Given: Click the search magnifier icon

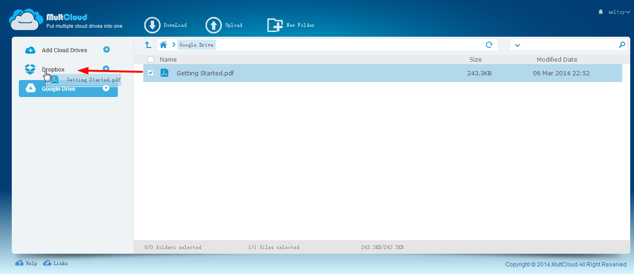Looking at the screenshot, I should click(622, 45).
